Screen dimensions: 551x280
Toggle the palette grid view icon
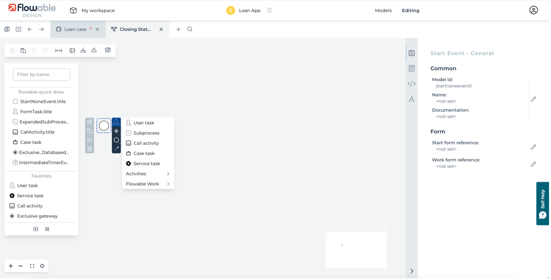tap(36, 229)
